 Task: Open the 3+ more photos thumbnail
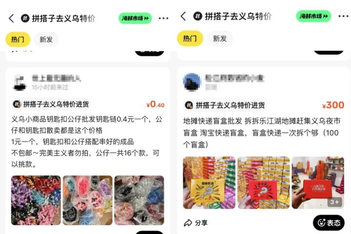click(x=318, y=182)
